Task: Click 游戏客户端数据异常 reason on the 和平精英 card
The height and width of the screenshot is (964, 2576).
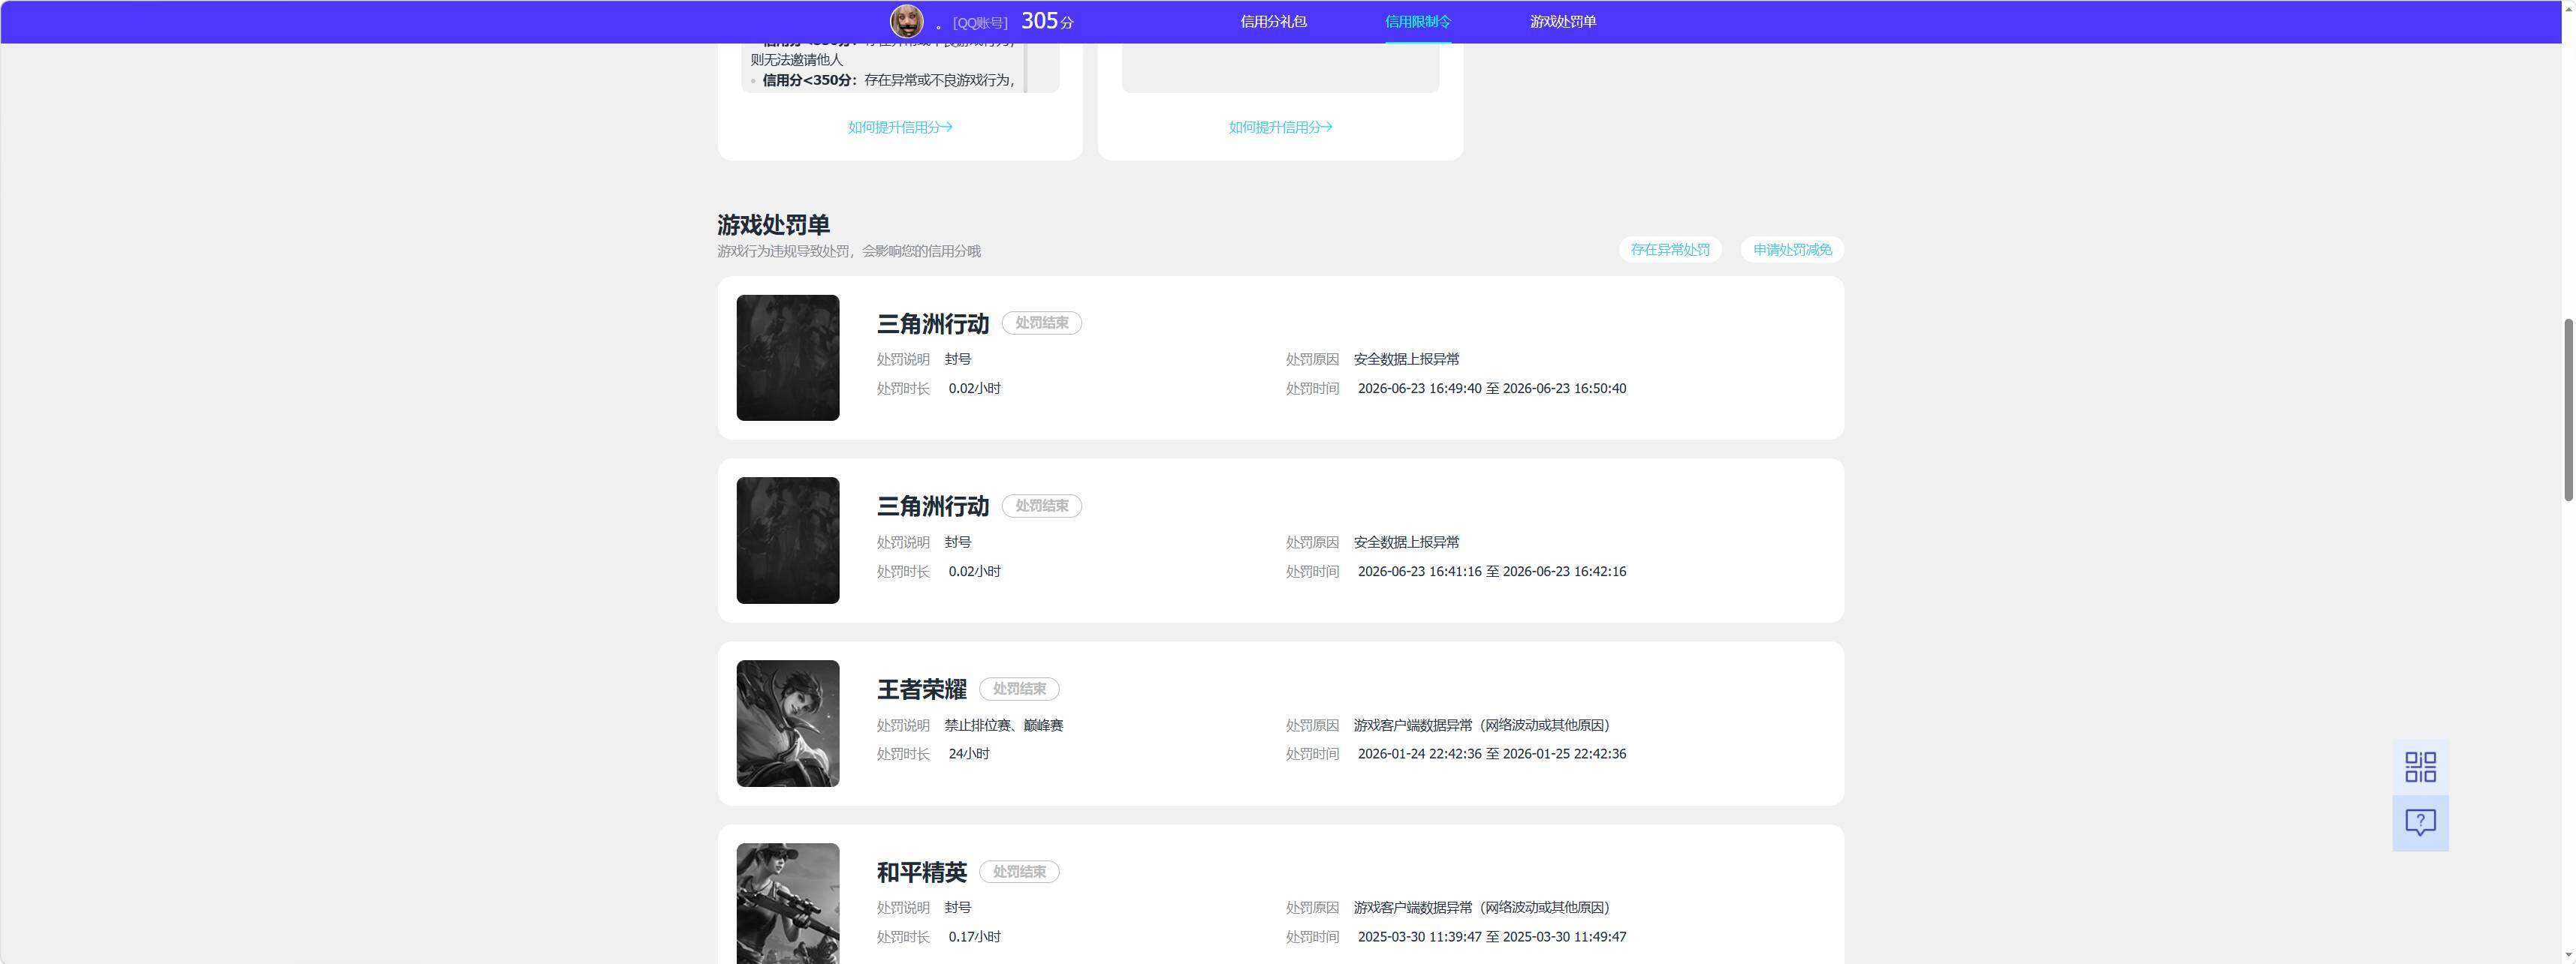Action: [x=1481, y=908]
